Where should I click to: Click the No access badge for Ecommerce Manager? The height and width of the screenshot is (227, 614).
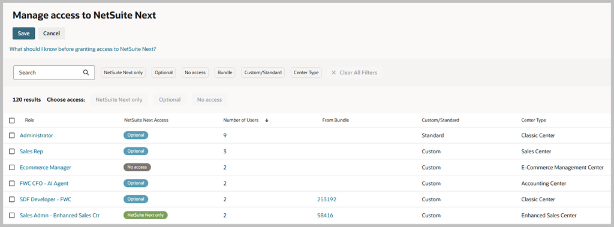pyautogui.click(x=137, y=167)
